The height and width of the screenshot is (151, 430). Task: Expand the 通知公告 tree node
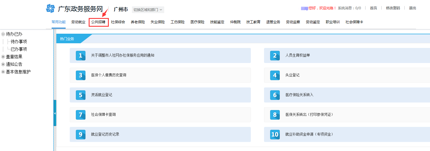(3, 64)
